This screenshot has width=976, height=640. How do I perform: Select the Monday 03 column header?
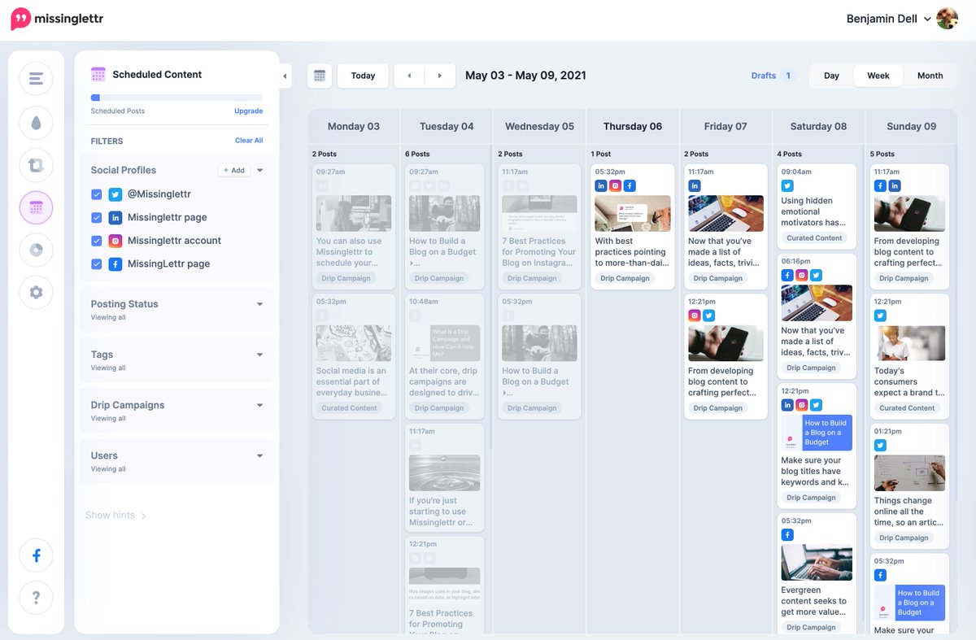[354, 126]
